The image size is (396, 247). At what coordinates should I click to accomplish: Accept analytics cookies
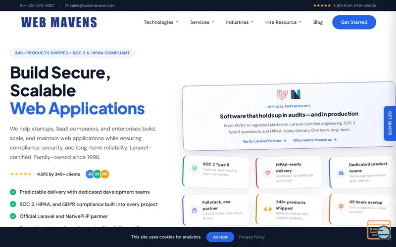click(x=220, y=237)
